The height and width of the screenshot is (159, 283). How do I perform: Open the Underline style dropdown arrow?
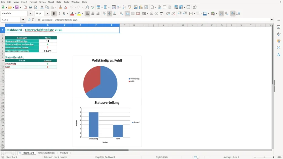click(x=68, y=14)
